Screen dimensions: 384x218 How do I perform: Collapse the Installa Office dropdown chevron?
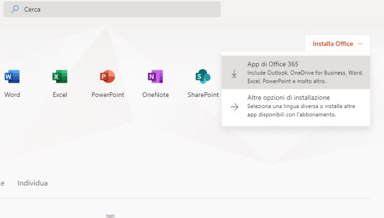(360, 44)
